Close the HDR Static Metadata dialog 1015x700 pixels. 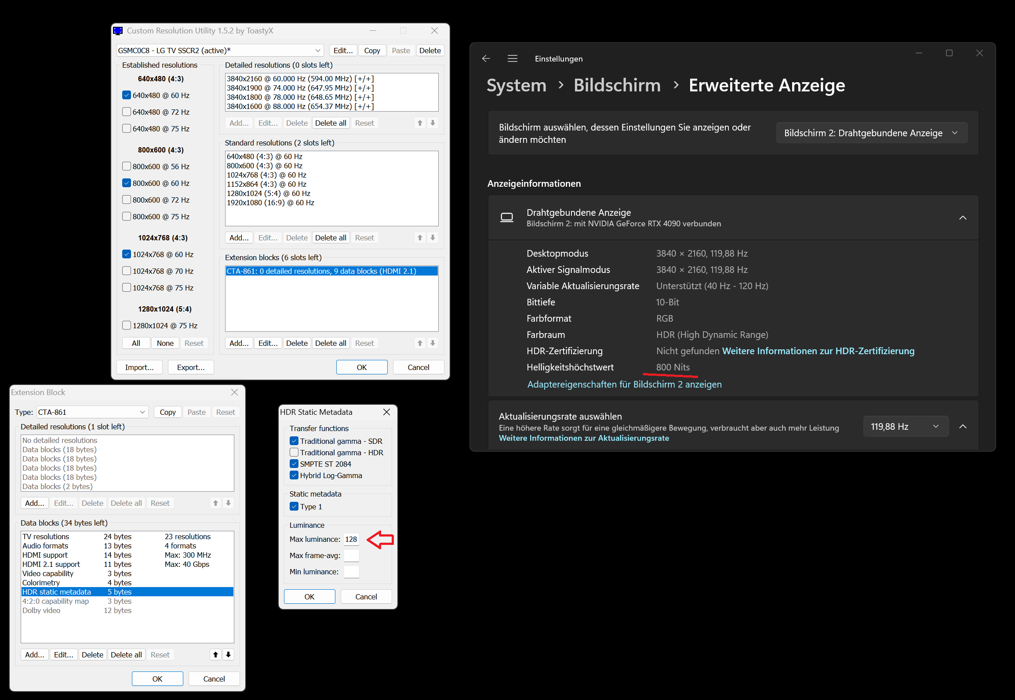(x=386, y=412)
